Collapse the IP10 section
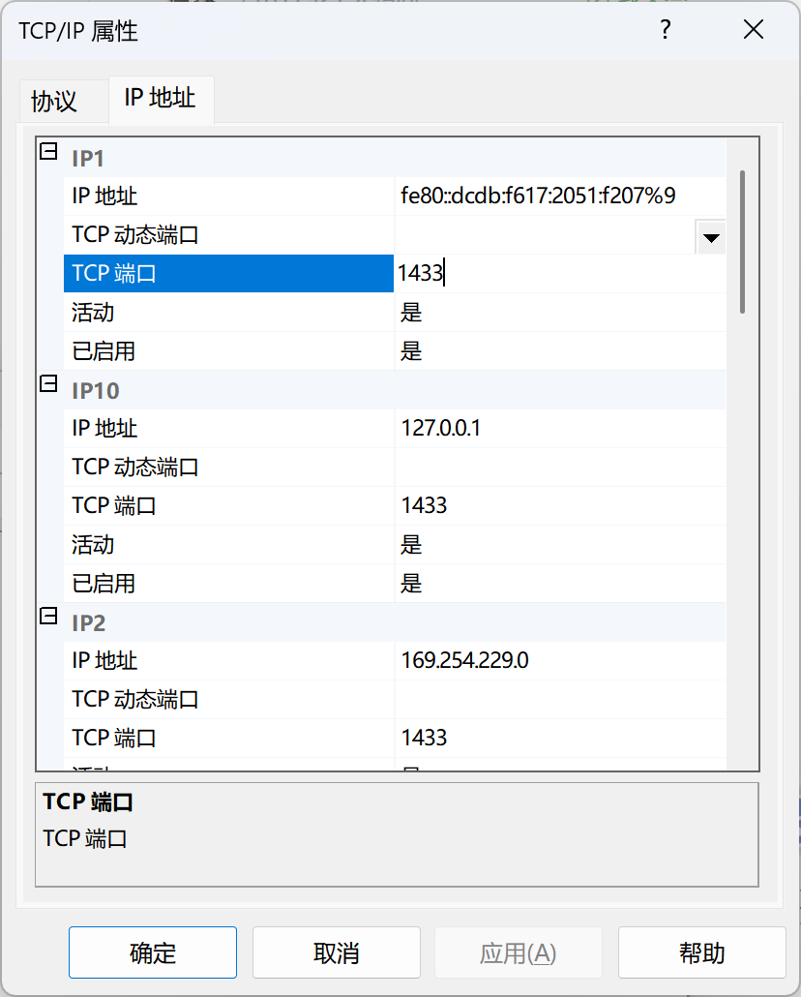The image size is (801, 997). tap(47, 385)
